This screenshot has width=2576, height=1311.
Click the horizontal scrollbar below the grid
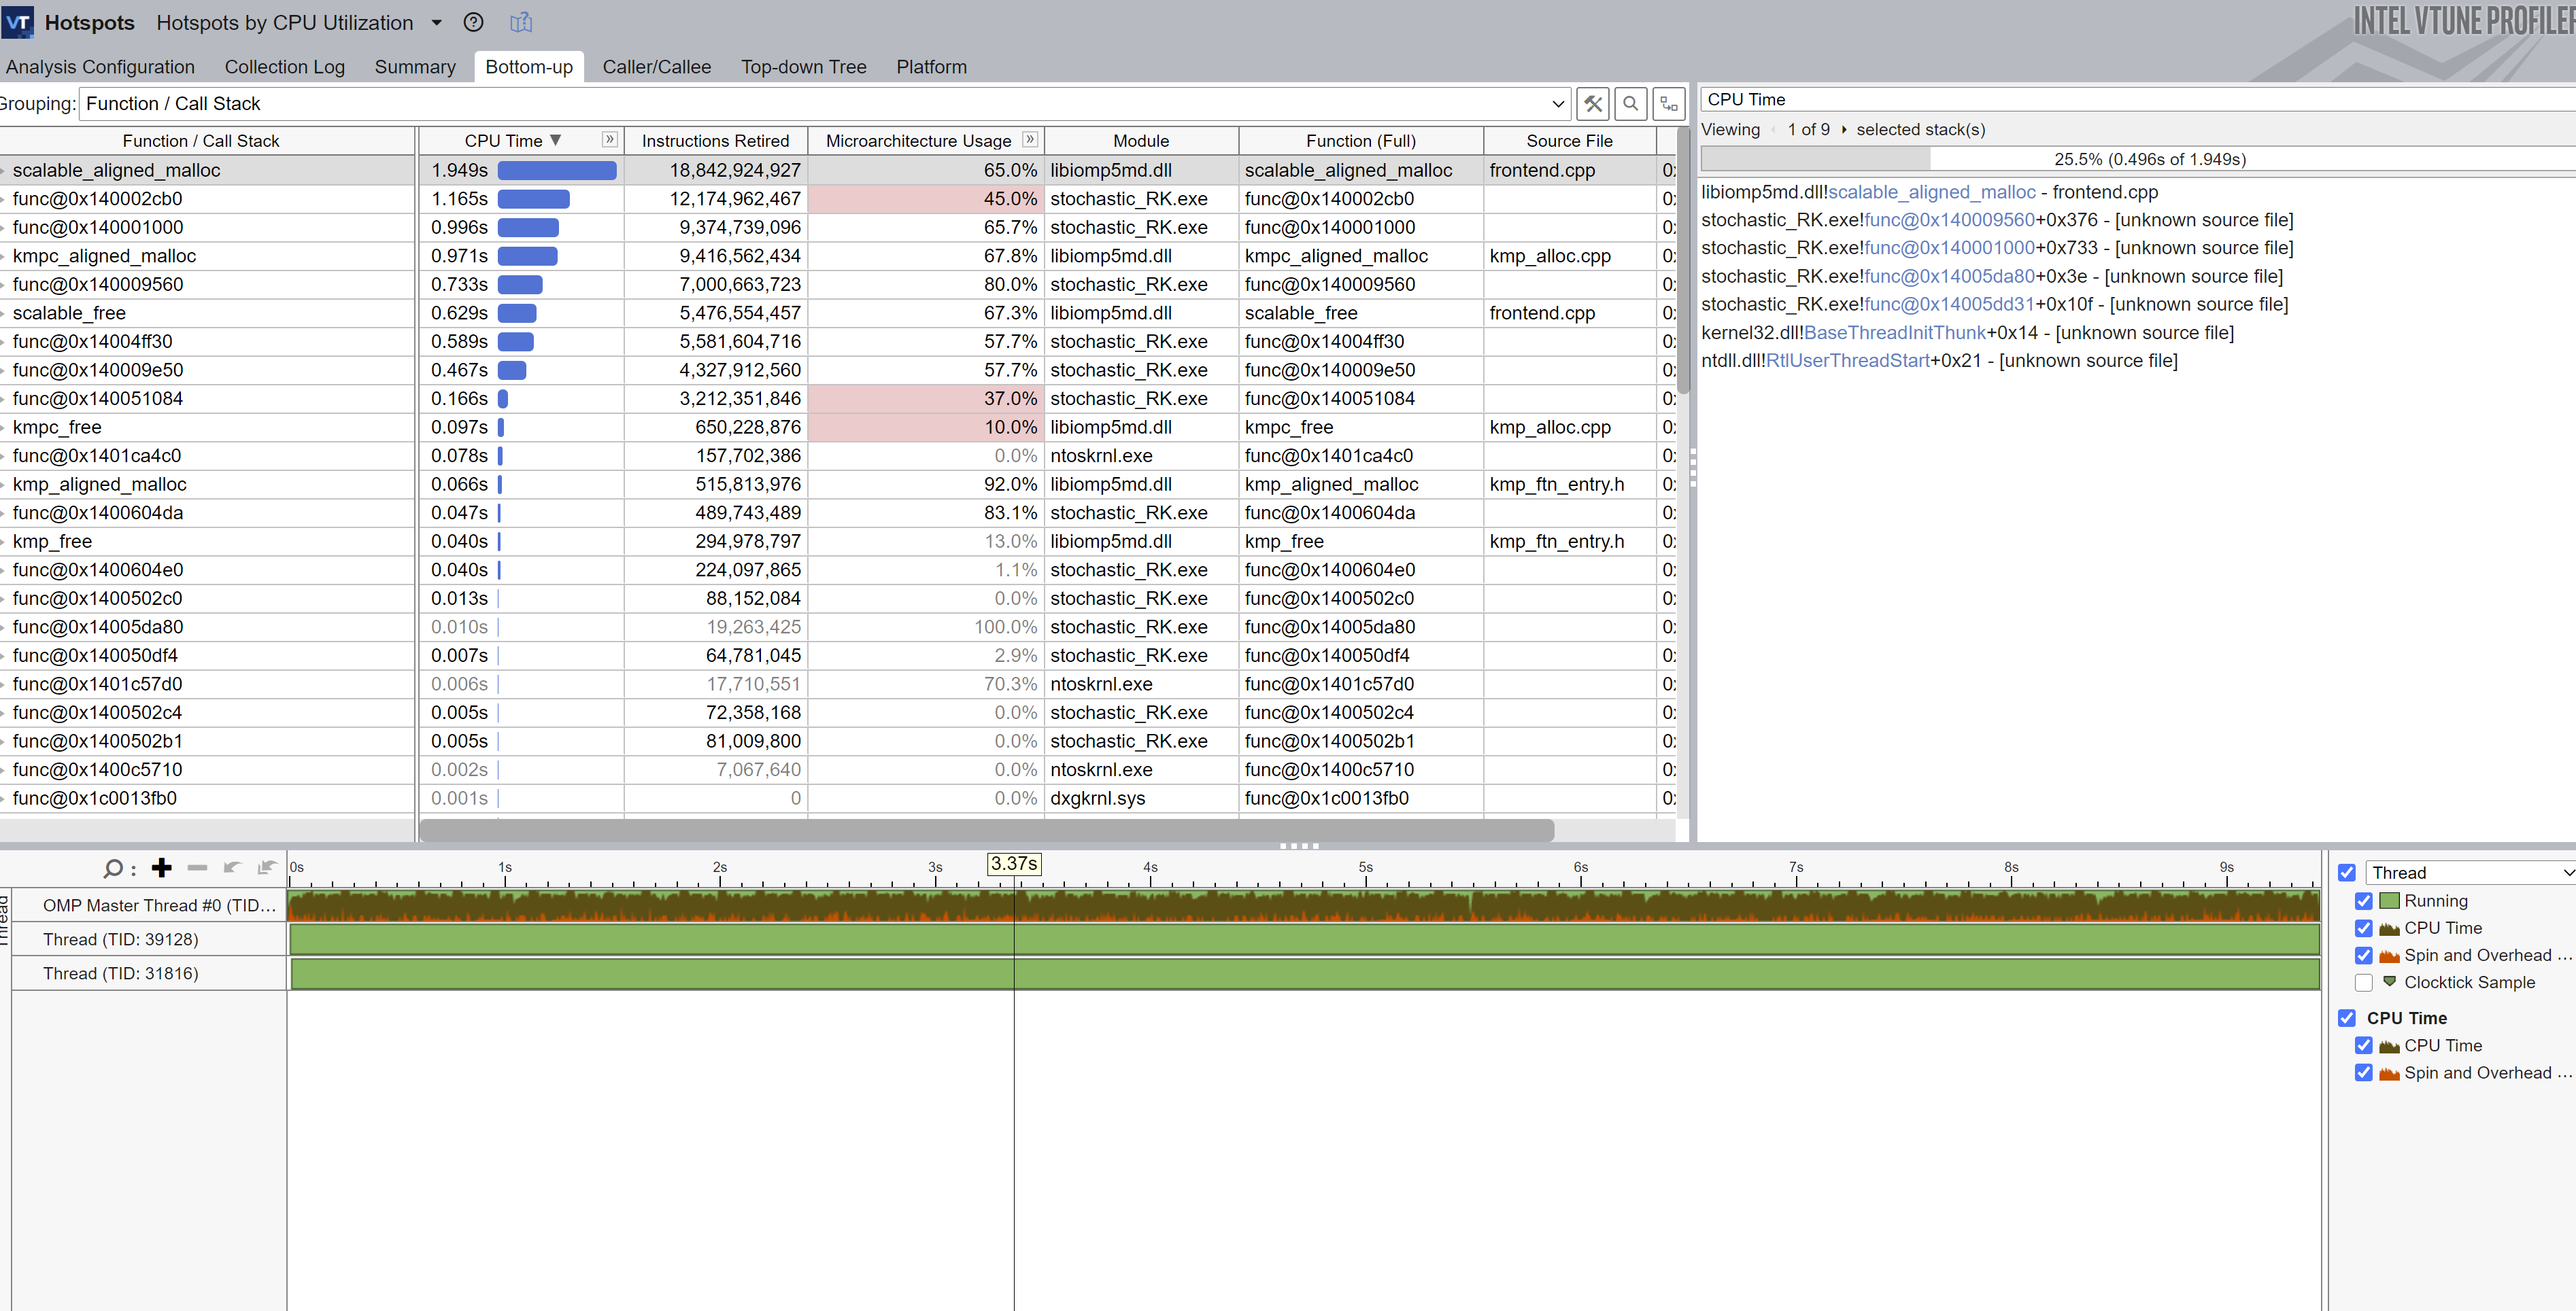point(986,831)
